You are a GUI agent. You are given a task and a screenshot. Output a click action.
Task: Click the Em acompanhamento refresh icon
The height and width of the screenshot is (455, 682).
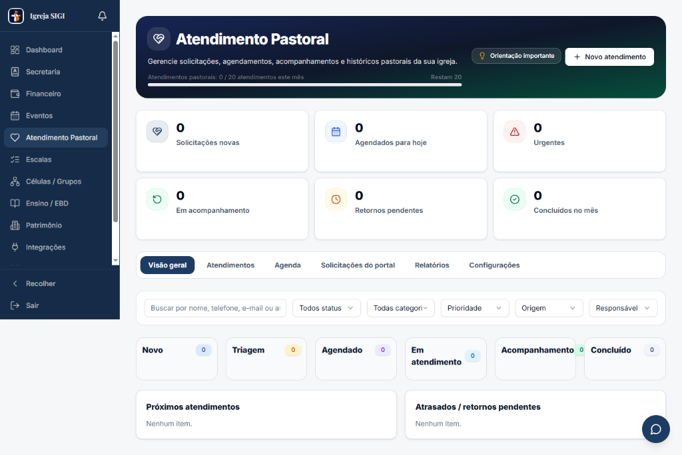tap(157, 200)
